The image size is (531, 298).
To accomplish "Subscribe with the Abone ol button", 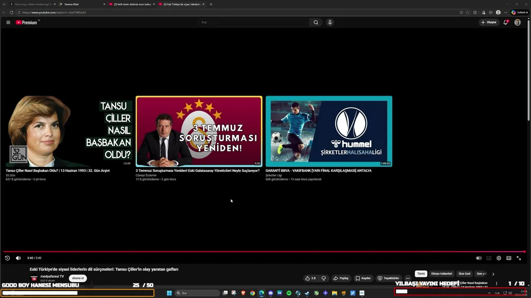I will 78,278.
